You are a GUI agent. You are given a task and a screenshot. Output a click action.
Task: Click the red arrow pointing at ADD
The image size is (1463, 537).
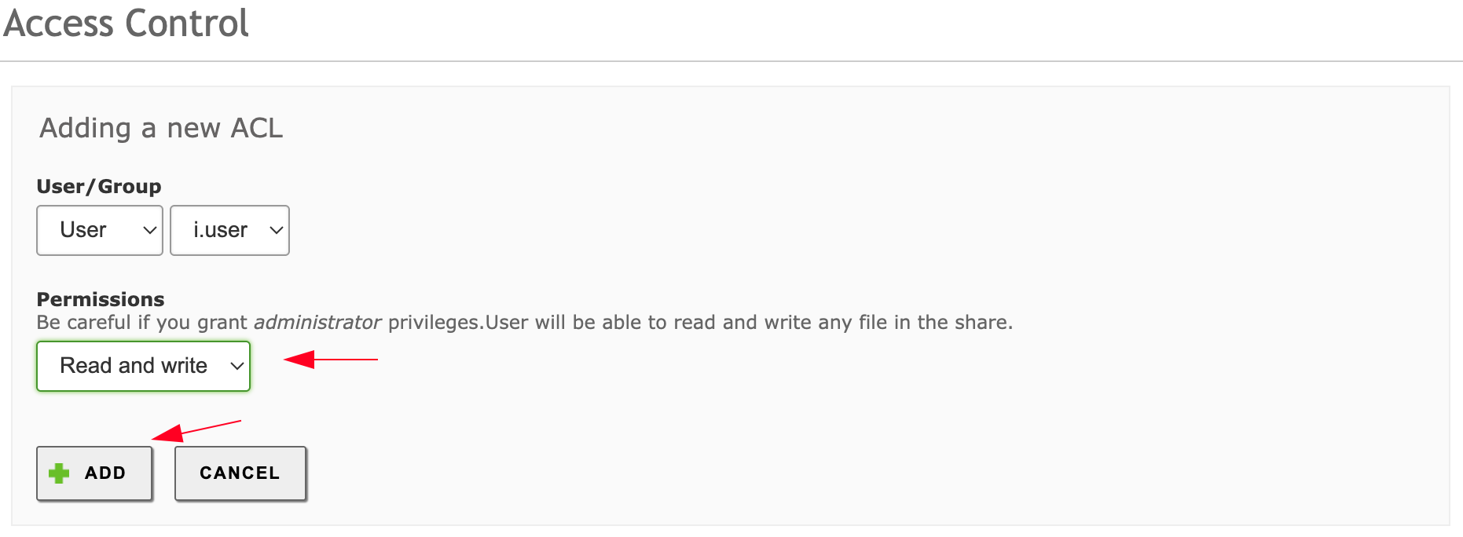point(195,430)
